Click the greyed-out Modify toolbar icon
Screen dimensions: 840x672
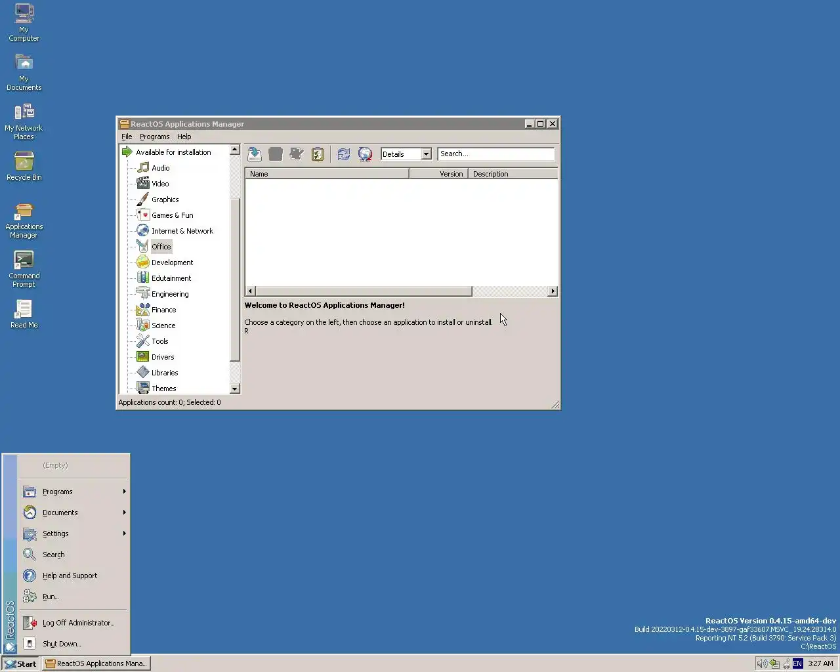pos(297,154)
